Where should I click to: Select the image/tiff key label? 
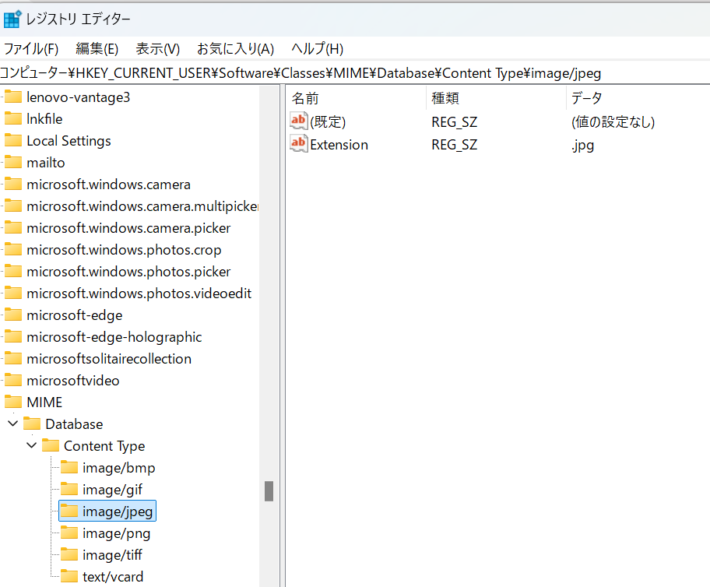[112, 555]
